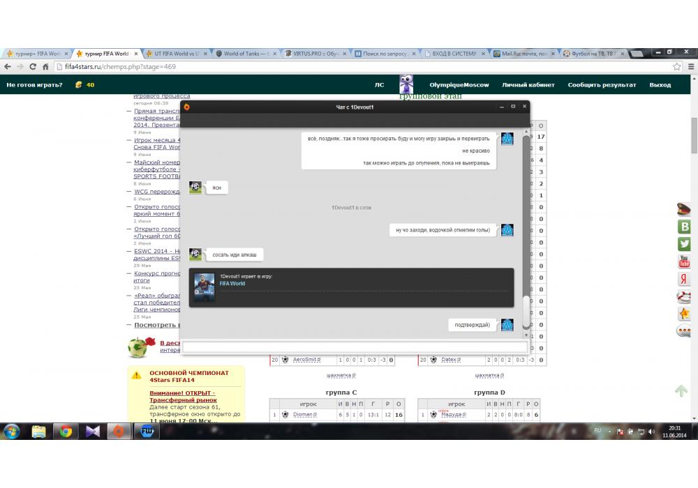Close the World of Tanks tab
Image resolution: width=698 pixels, height=488 pixels.
[x=274, y=54]
